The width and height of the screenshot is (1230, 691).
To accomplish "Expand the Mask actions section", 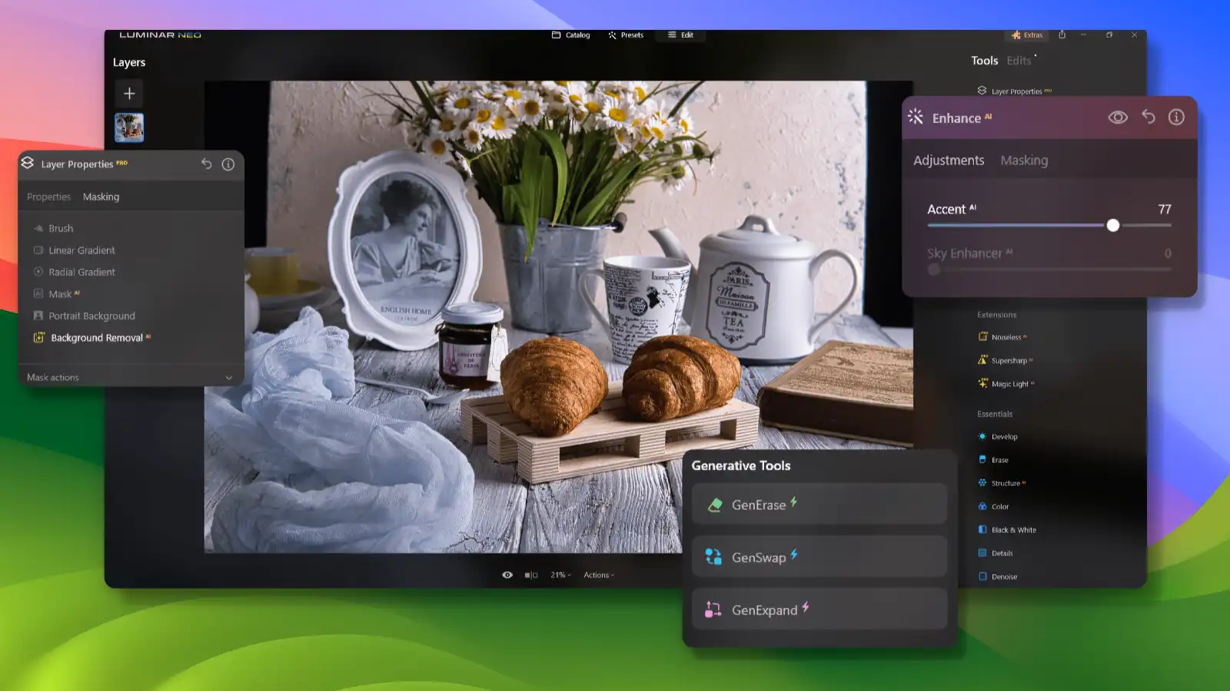I will (52, 377).
